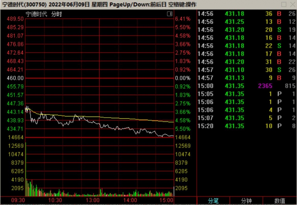Image resolution: width=297 pixels, height=205 pixels.
Task: Click the red 4.58% percentage label
Action: click(183, 36)
